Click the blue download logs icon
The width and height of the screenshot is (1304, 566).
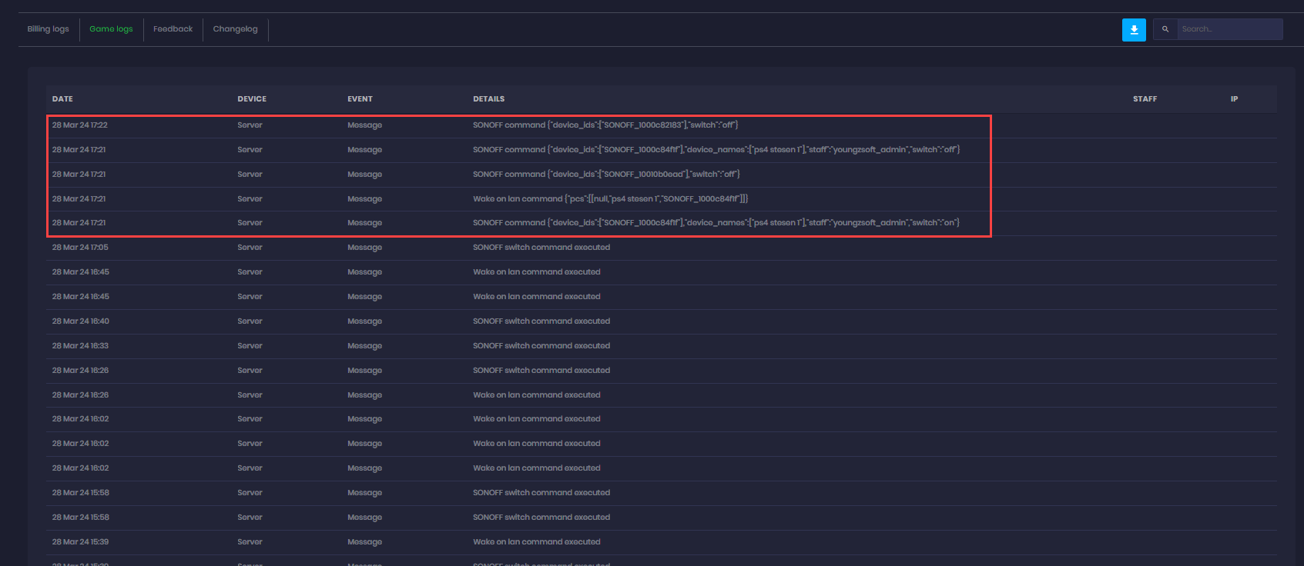(1134, 29)
